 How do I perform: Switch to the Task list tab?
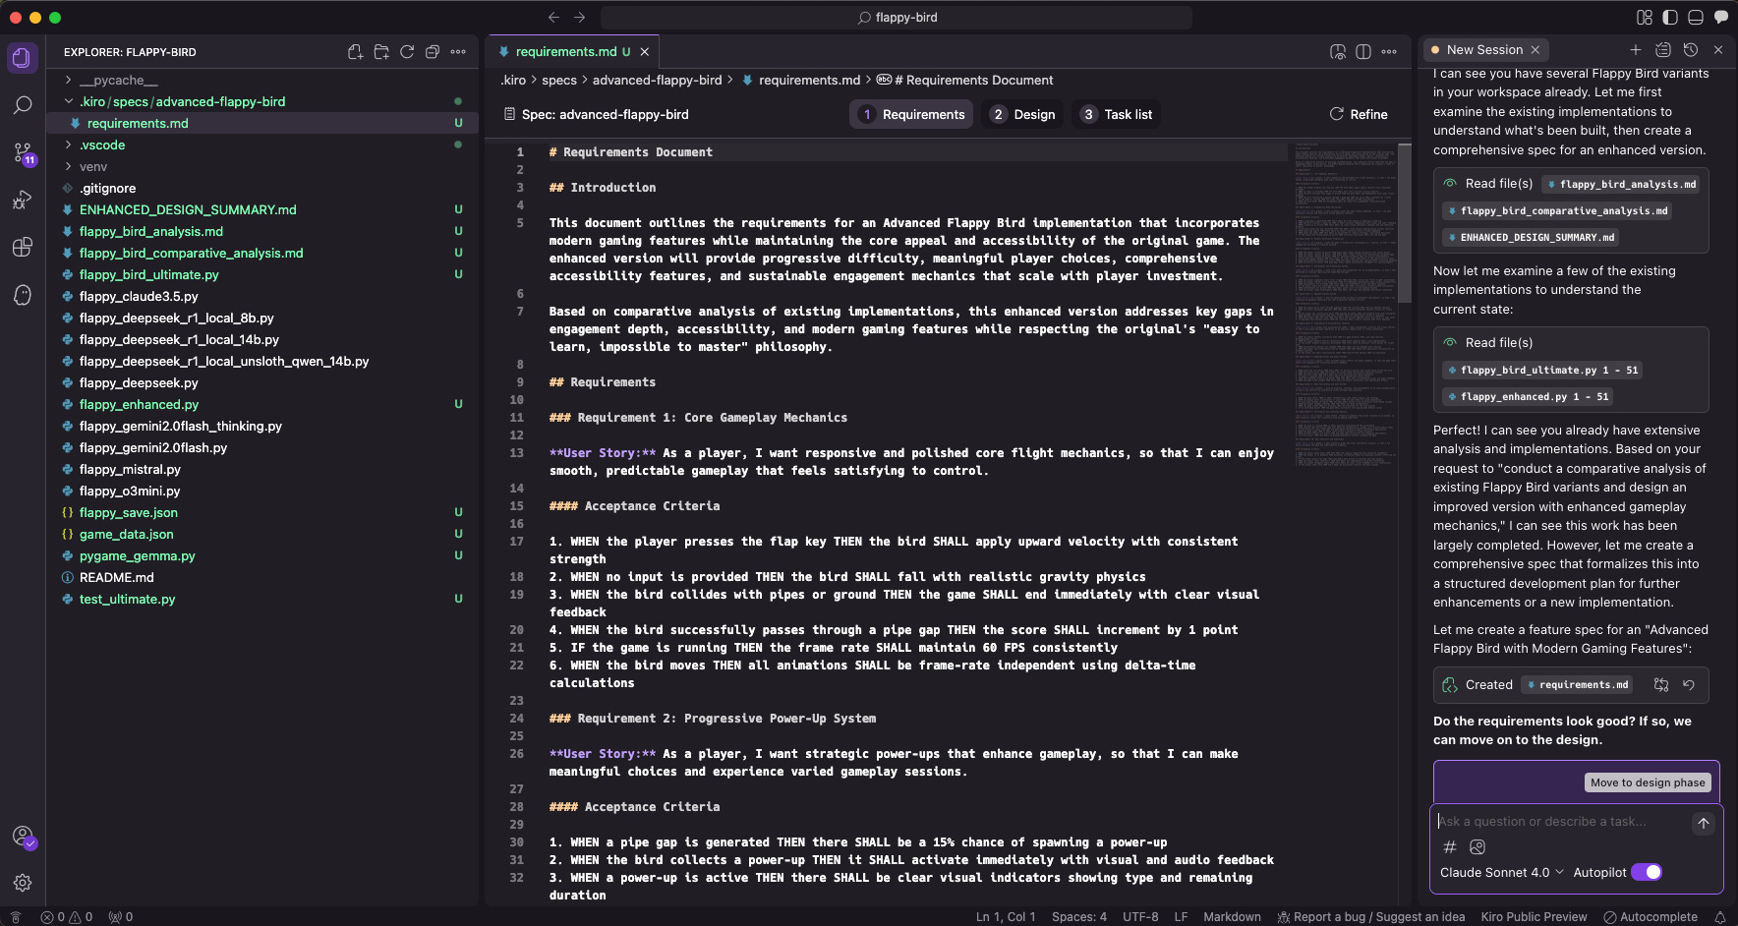coord(1116,114)
